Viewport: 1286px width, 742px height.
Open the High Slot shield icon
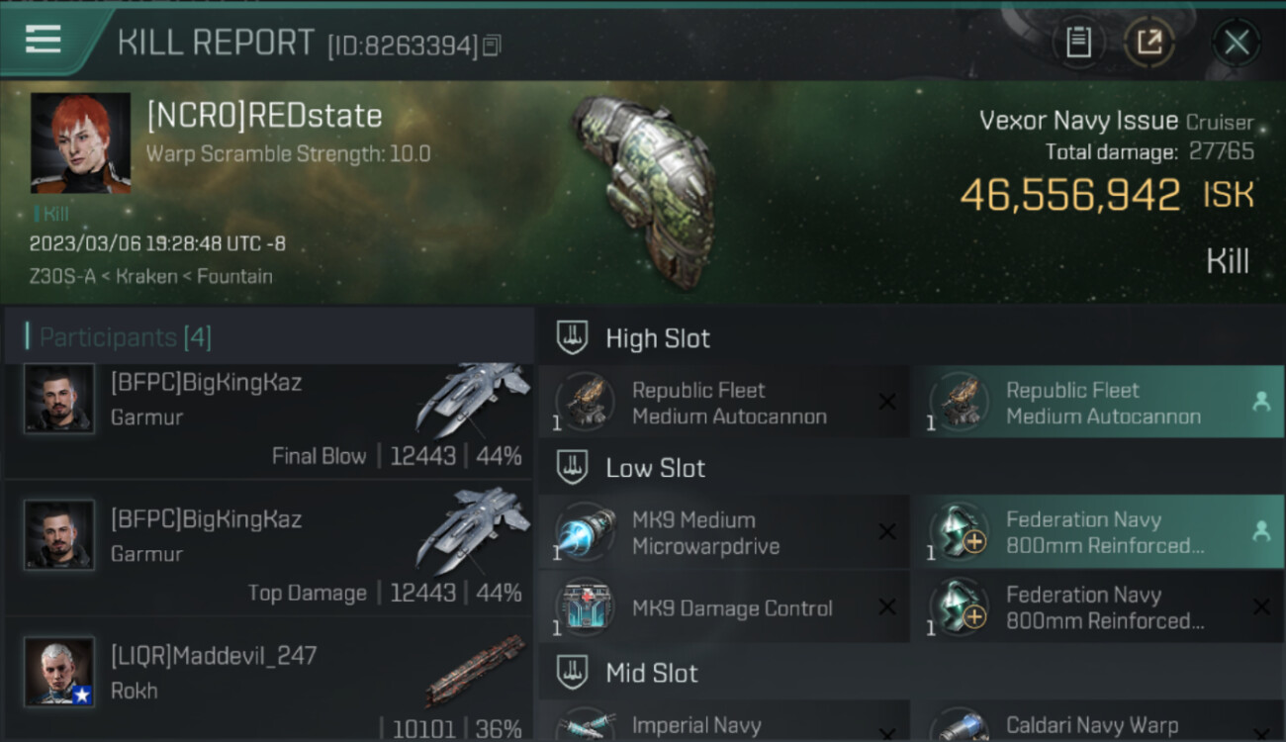pyautogui.click(x=572, y=338)
